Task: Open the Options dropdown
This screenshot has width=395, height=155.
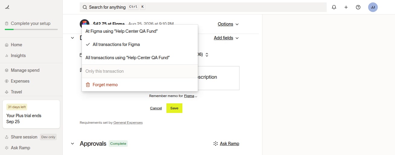Action: coord(228,24)
